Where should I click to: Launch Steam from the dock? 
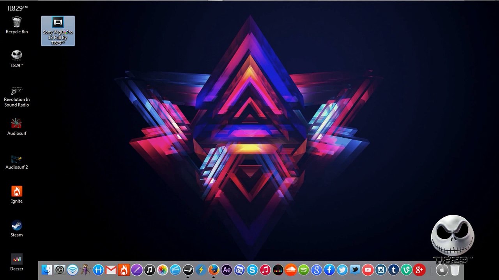pos(188,270)
